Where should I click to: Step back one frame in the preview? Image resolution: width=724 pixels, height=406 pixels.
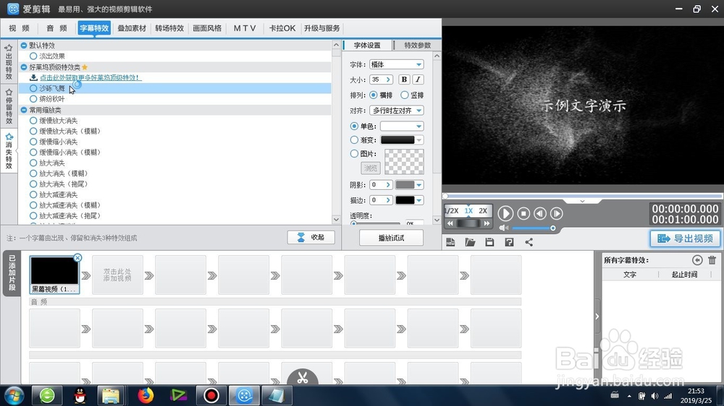click(540, 213)
